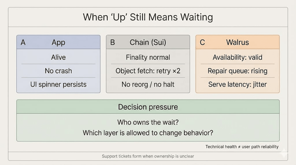
Task: Click the 'Serve latency: jitter' row
Action: click(237, 85)
